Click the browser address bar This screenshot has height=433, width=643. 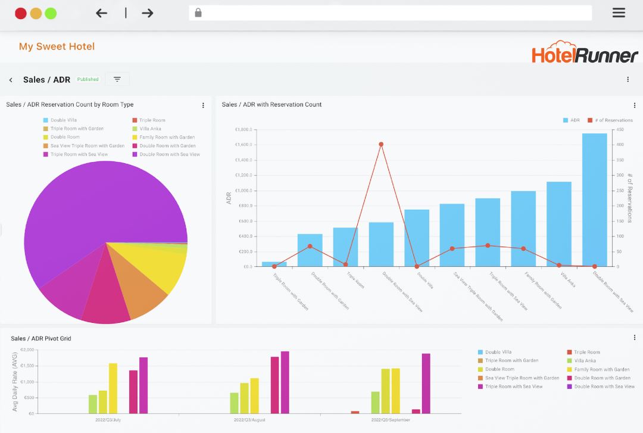(393, 13)
